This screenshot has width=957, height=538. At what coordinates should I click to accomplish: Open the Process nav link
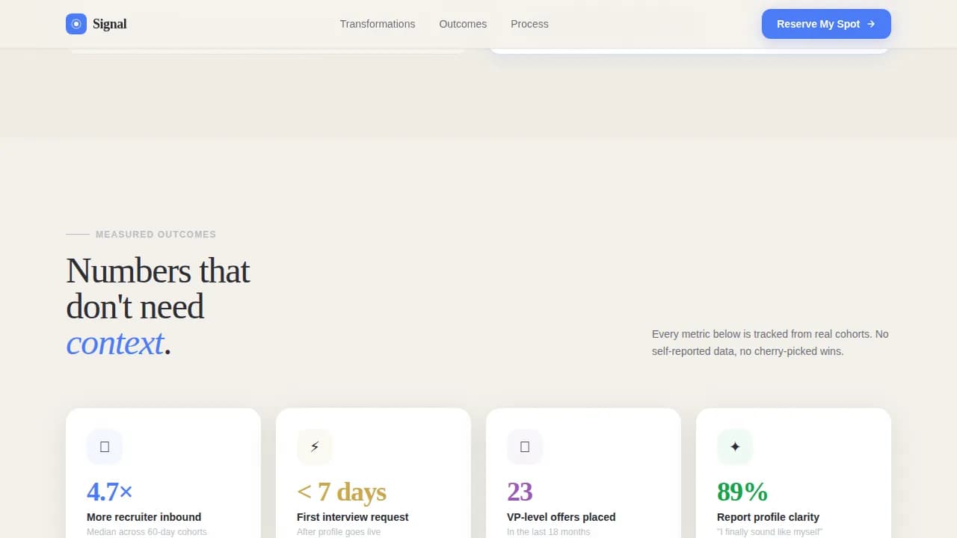click(x=529, y=24)
